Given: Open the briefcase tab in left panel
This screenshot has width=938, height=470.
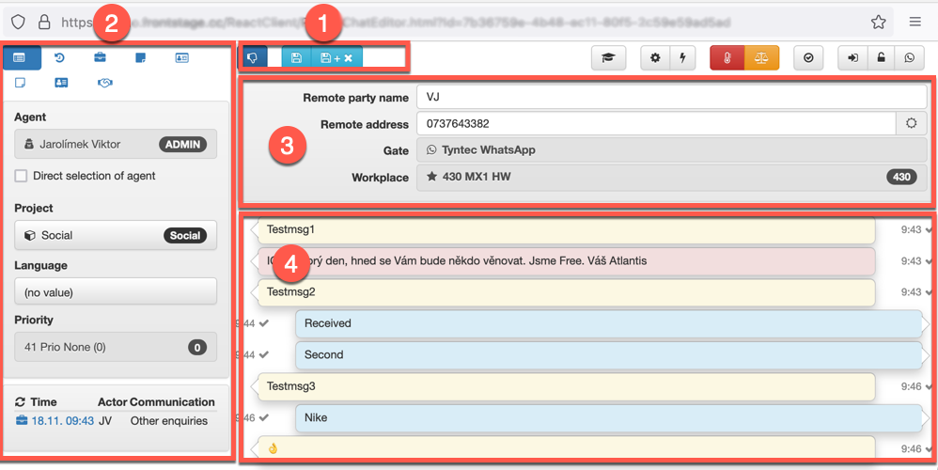Looking at the screenshot, I should 100,57.
